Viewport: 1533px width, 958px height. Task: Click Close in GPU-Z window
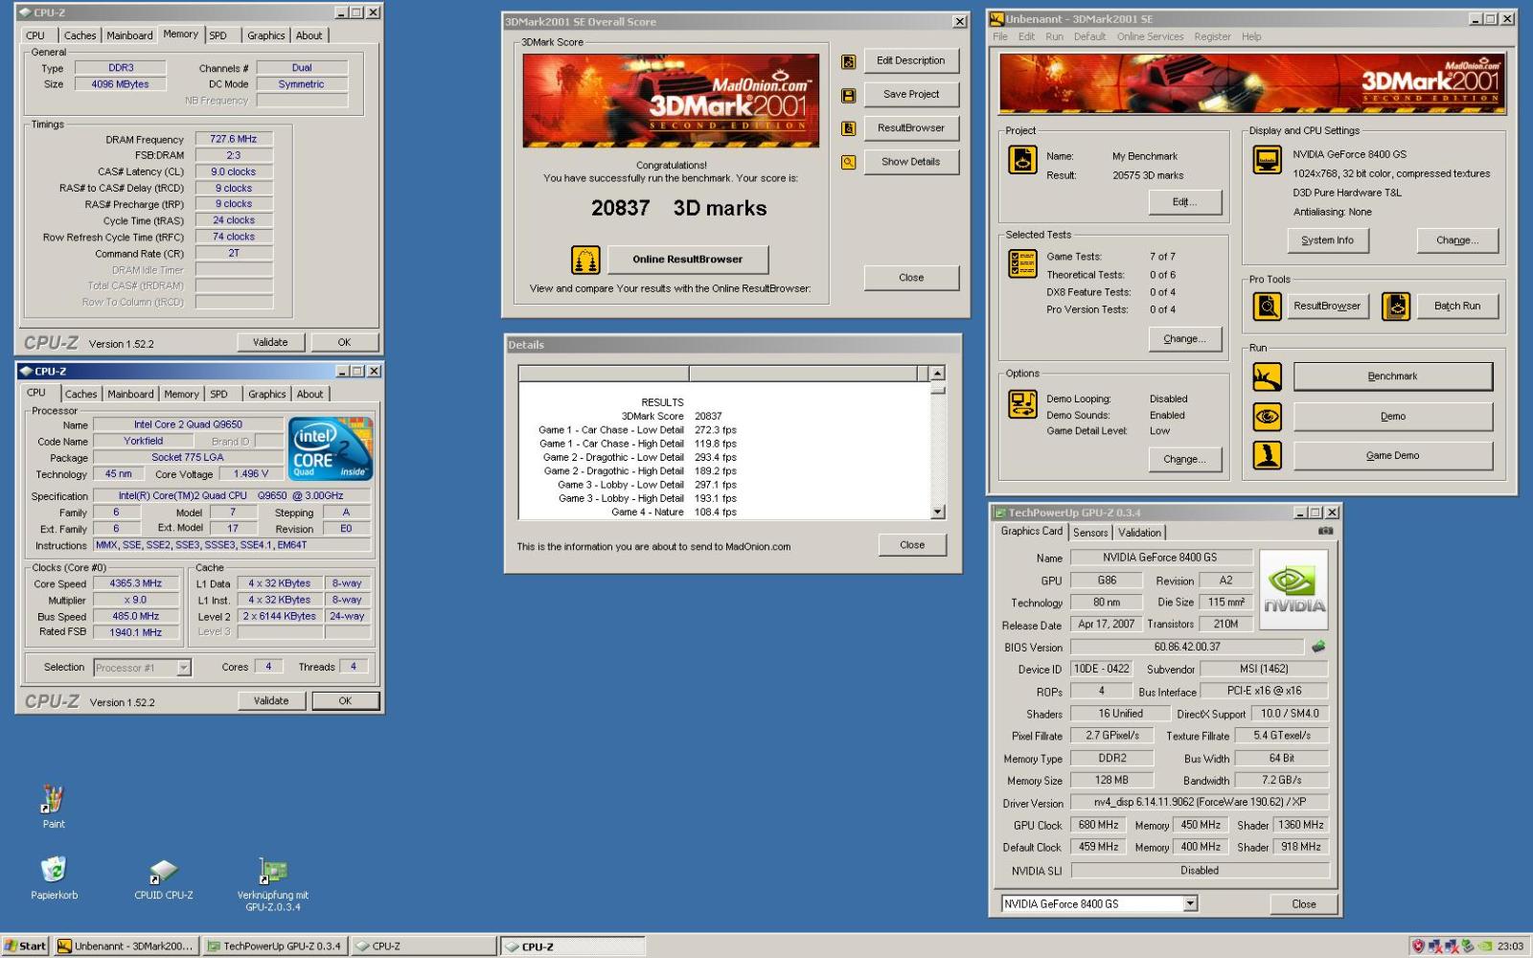pos(1303,904)
